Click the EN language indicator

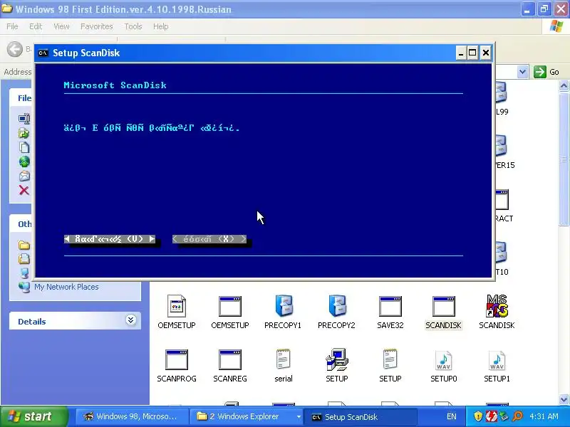coord(452,416)
